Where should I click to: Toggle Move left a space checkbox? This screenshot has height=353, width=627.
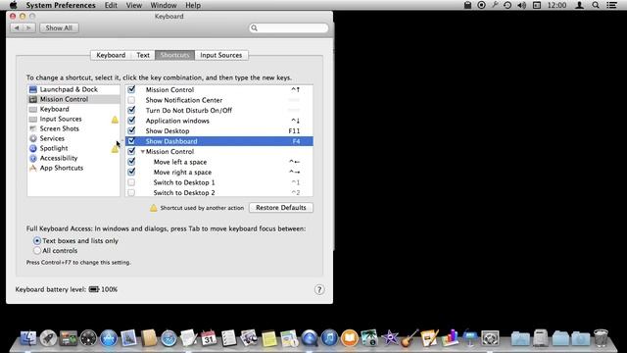[131, 162]
